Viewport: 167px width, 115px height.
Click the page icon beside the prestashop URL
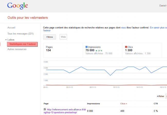click(x=45, y=109)
